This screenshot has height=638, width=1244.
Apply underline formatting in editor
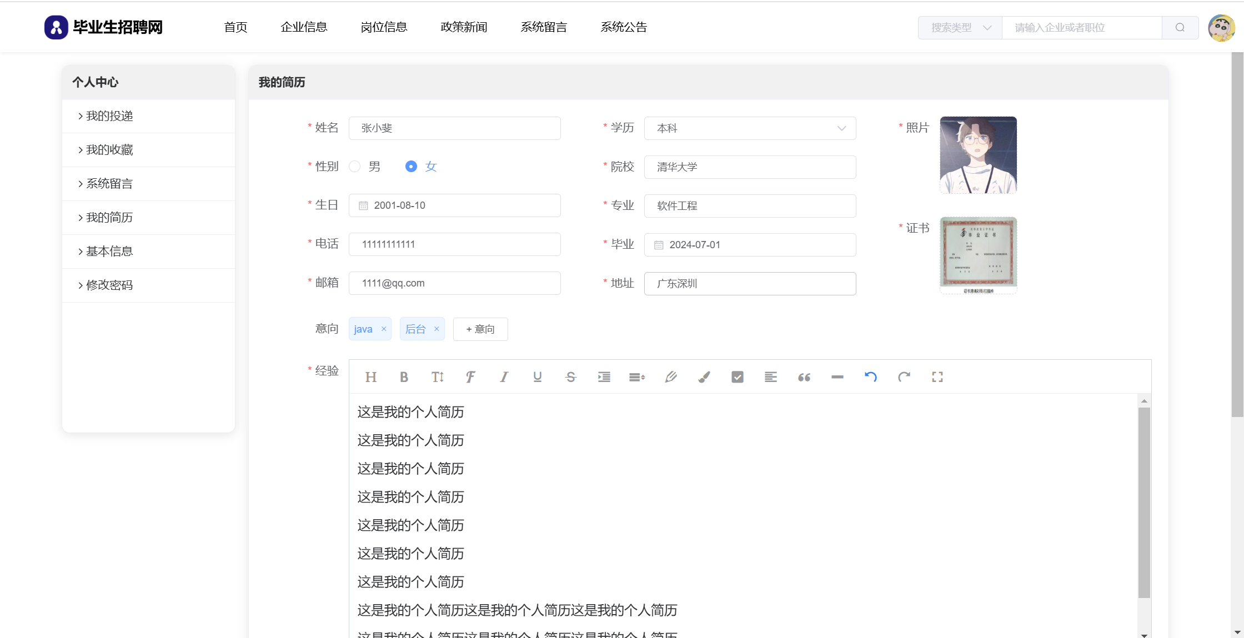coord(537,377)
